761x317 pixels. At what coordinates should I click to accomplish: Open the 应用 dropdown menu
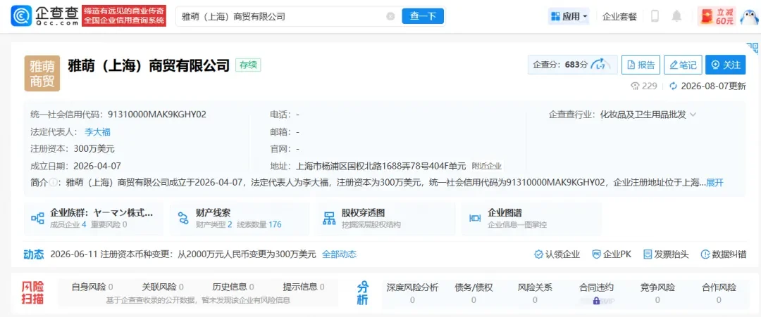569,16
